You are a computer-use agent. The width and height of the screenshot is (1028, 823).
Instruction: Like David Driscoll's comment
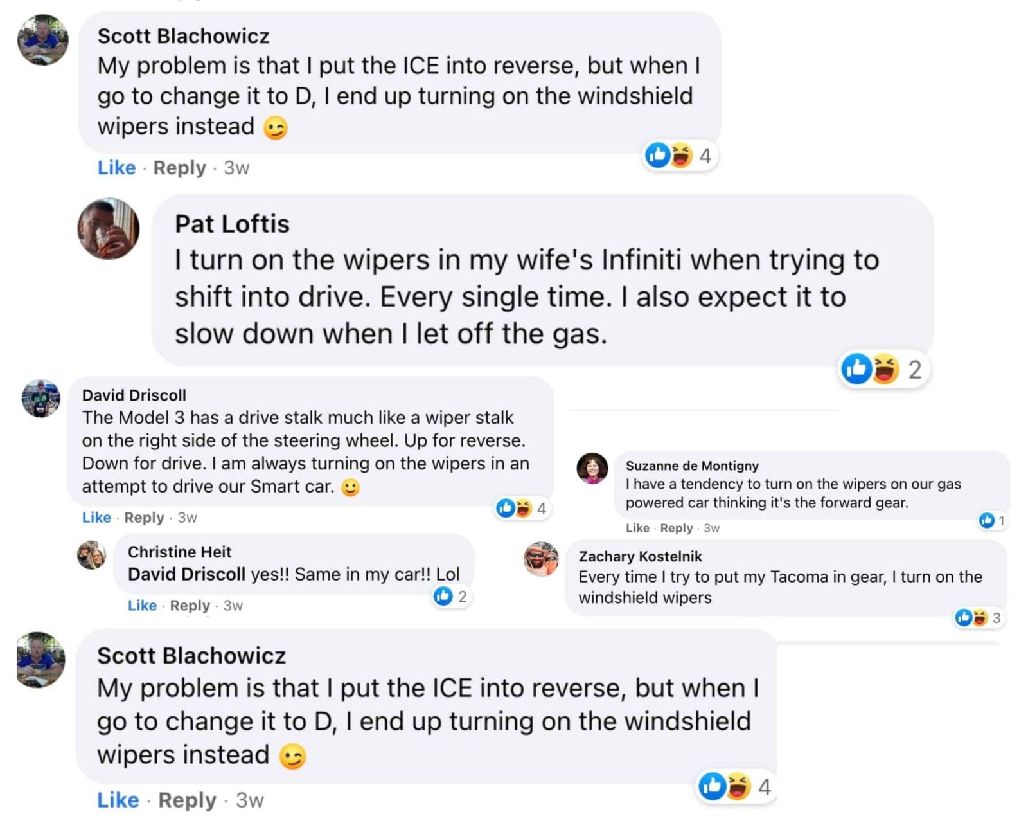coord(96,518)
